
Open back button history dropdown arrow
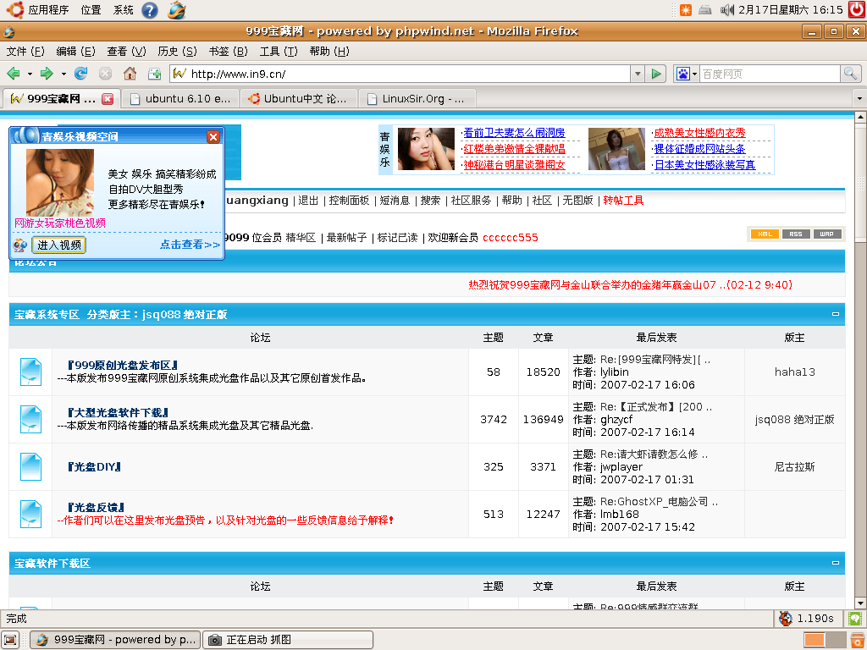30,74
